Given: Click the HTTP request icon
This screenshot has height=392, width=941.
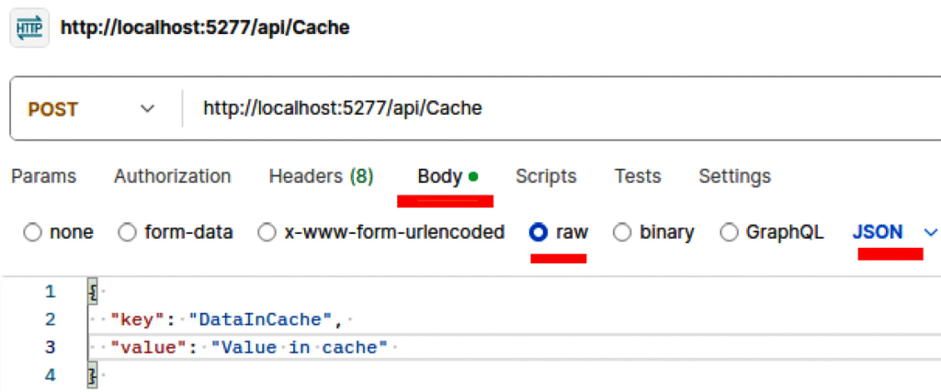Looking at the screenshot, I should [x=29, y=28].
